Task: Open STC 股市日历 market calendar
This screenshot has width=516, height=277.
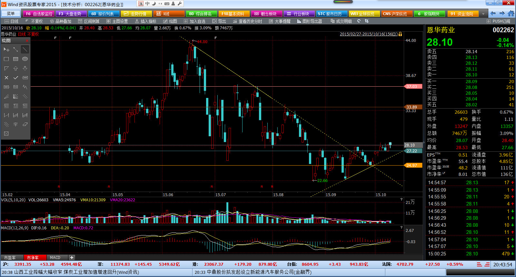Action: point(332,14)
